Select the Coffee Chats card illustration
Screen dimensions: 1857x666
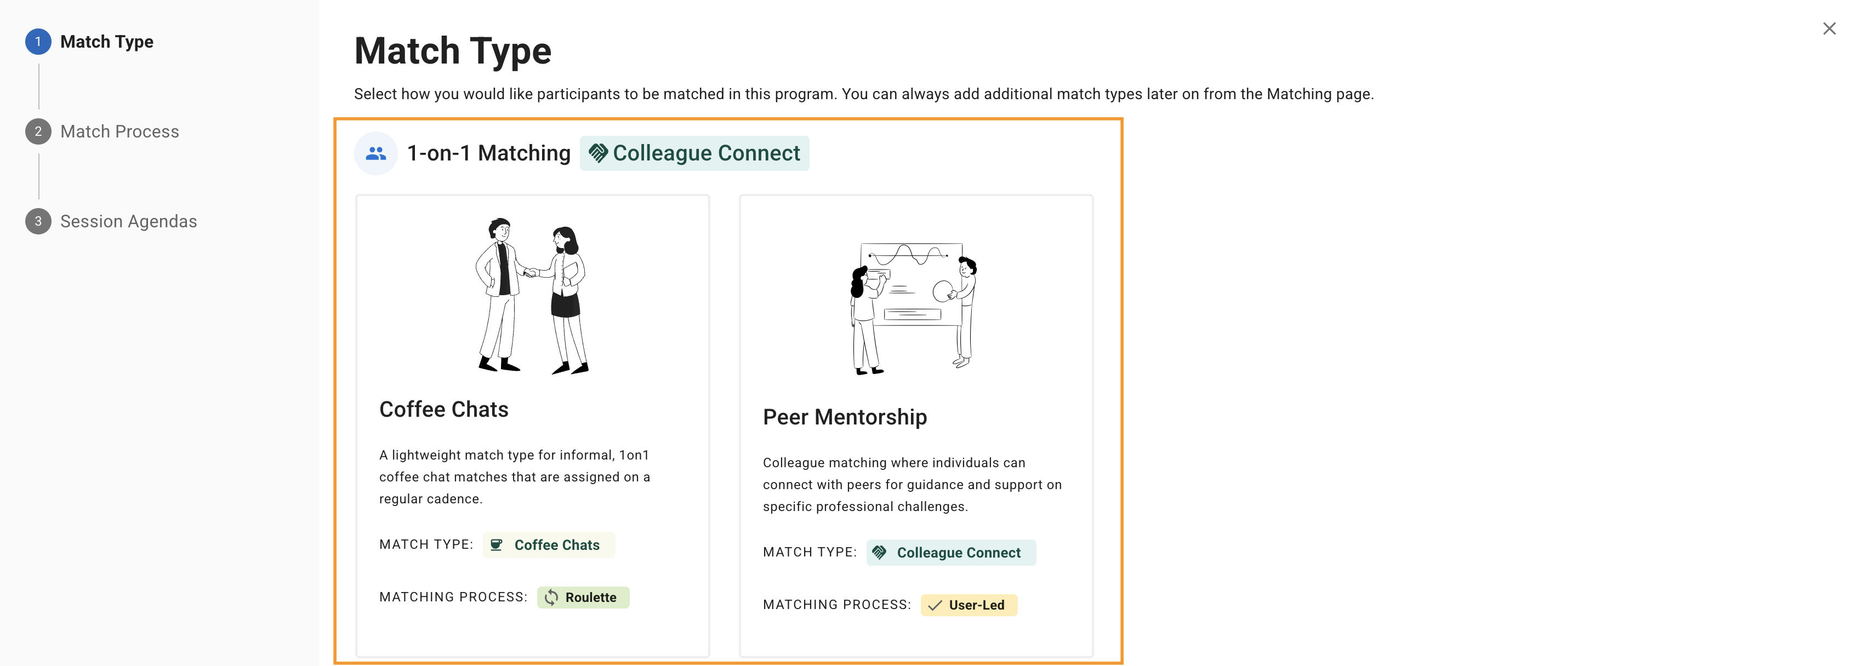pos(532,296)
